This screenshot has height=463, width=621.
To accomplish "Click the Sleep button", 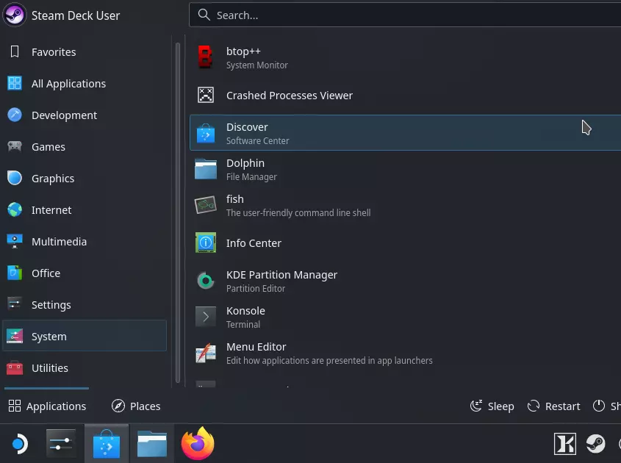I will click(x=492, y=406).
